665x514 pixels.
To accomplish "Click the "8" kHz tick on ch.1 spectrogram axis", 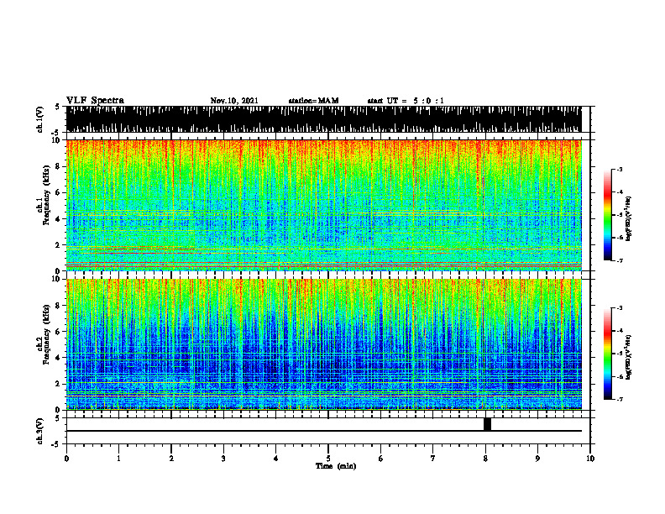I will pyautogui.click(x=59, y=166).
